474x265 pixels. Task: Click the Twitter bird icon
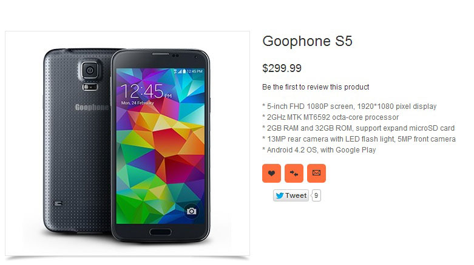click(x=280, y=195)
